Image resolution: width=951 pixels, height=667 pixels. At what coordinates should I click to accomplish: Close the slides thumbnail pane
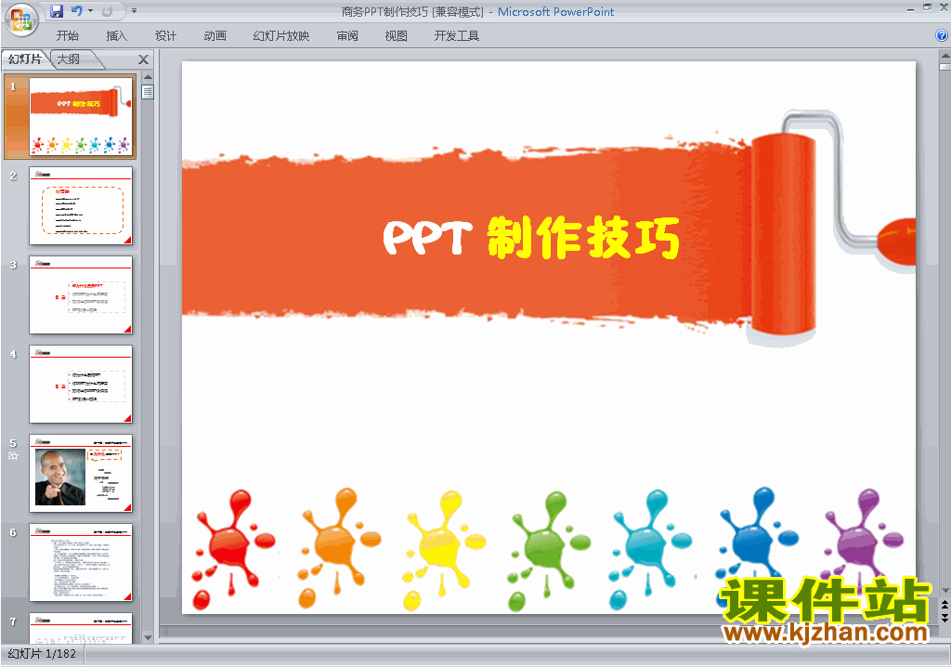(143, 59)
